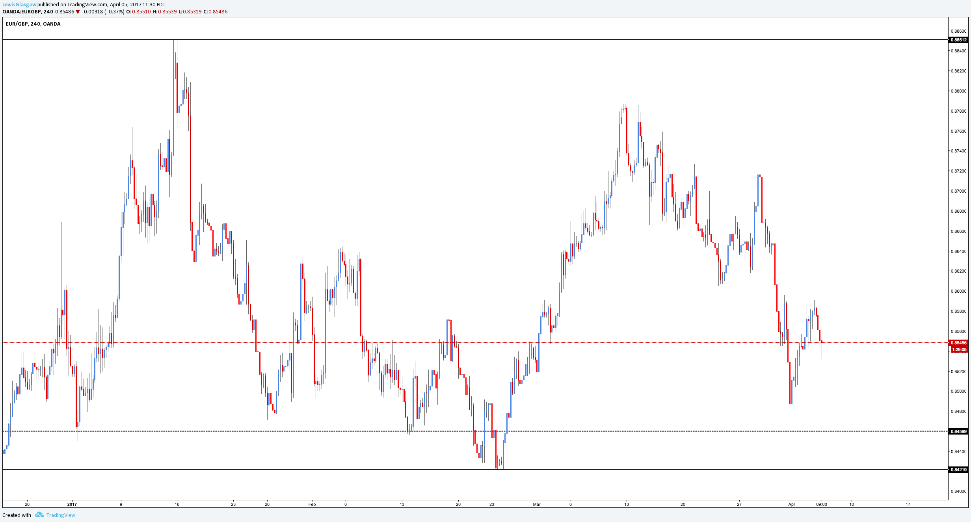The width and height of the screenshot is (971, 522).
Task: Click the Apr date axis label
Action: (x=792, y=504)
